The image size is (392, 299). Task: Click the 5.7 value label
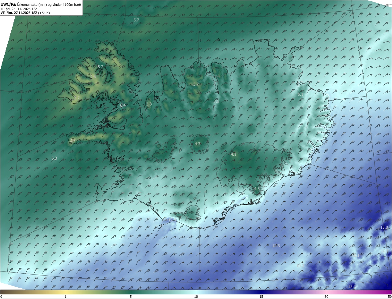pyautogui.click(x=136, y=20)
